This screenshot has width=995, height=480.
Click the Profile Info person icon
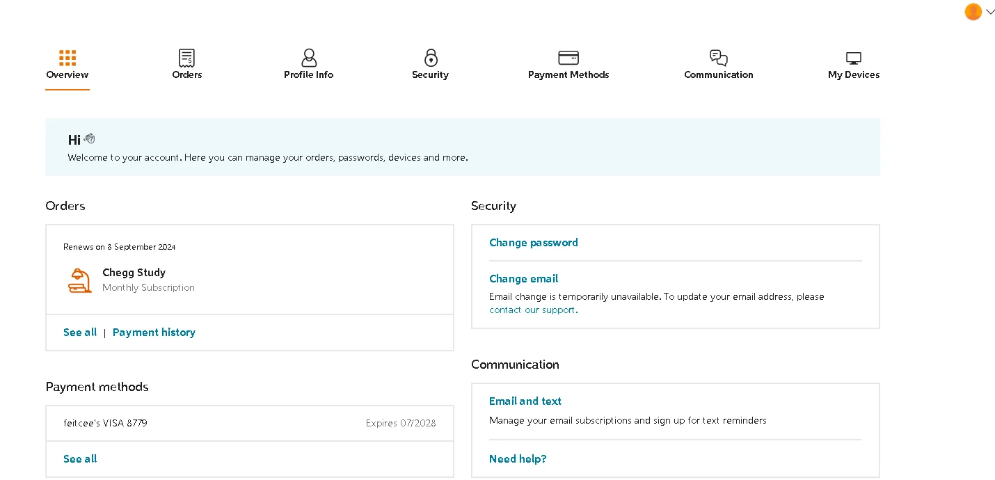tap(309, 58)
